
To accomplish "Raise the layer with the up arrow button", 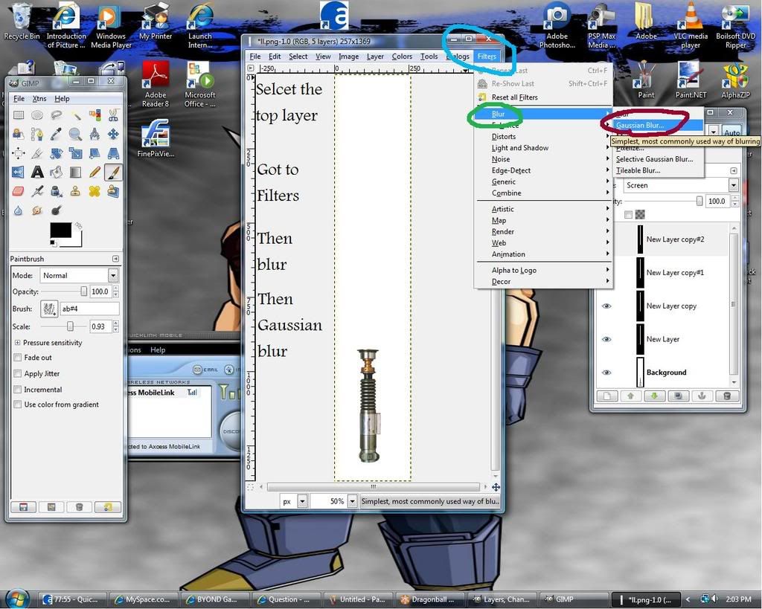I will click(631, 396).
